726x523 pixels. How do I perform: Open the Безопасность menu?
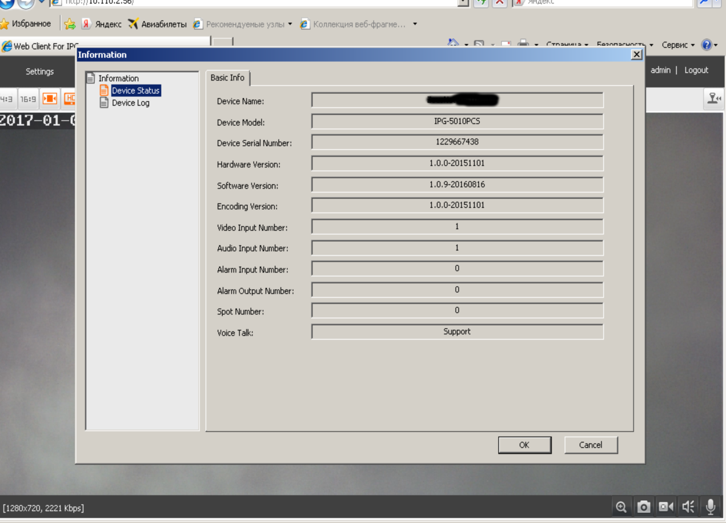tap(625, 45)
